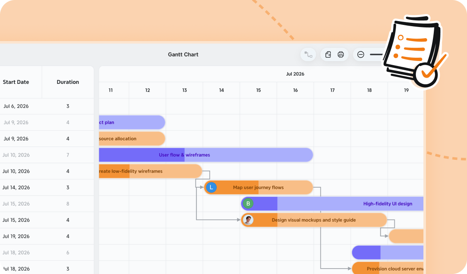Click the 'Jul 6, 2026' start date cell
Viewport: 467px width, 274px height.
[x=16, y=106]
